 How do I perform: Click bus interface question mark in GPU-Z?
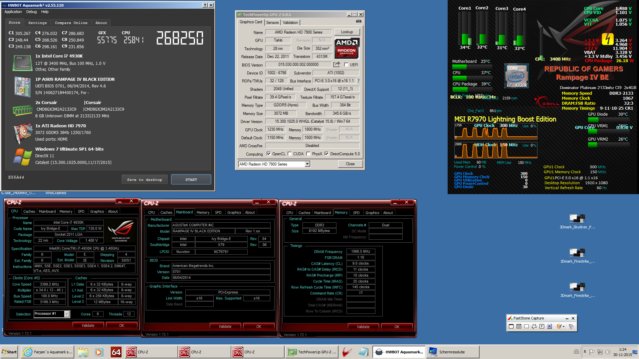[x=358, y=81]
